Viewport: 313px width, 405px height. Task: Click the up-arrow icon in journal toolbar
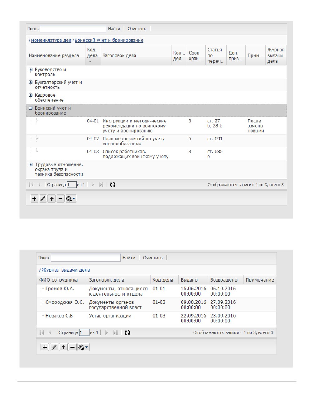63,347
